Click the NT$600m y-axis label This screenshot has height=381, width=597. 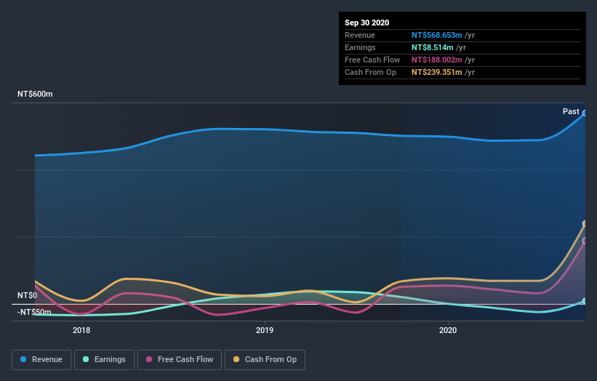click(35, 94)
